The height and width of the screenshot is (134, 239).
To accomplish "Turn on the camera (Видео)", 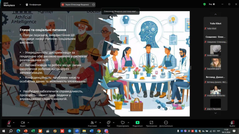I will [23, 123].
